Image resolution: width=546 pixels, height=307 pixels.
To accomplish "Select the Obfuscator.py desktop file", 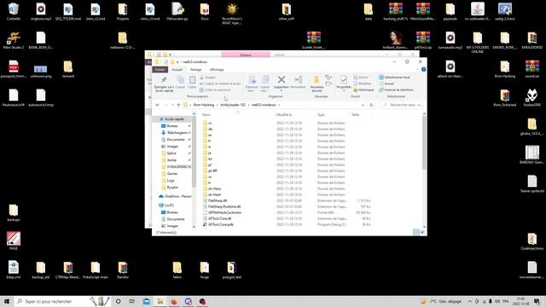I will (177, 11).
